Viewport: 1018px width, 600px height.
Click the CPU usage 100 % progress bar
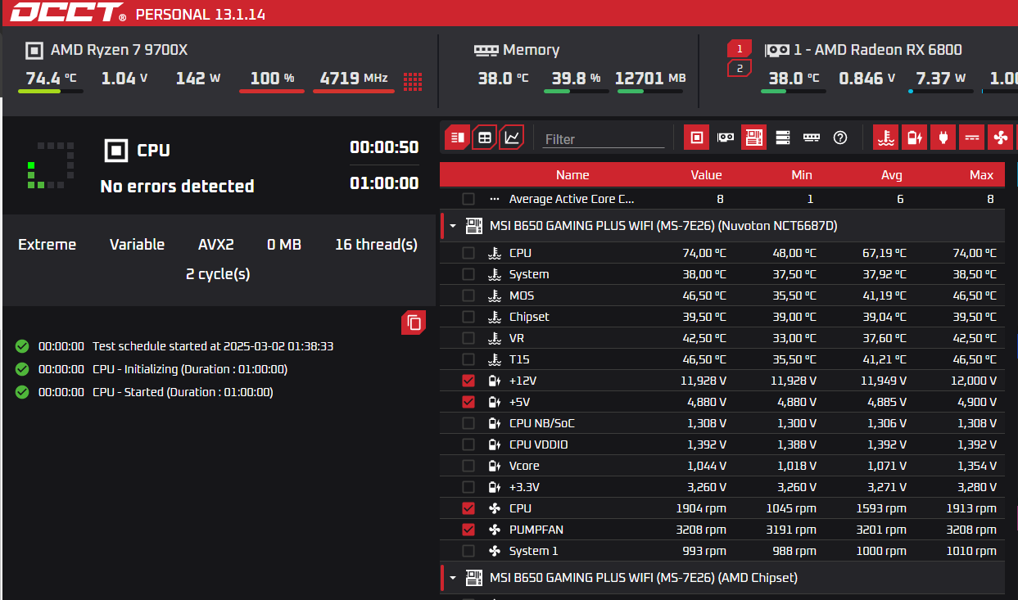[x=272, y=92]
